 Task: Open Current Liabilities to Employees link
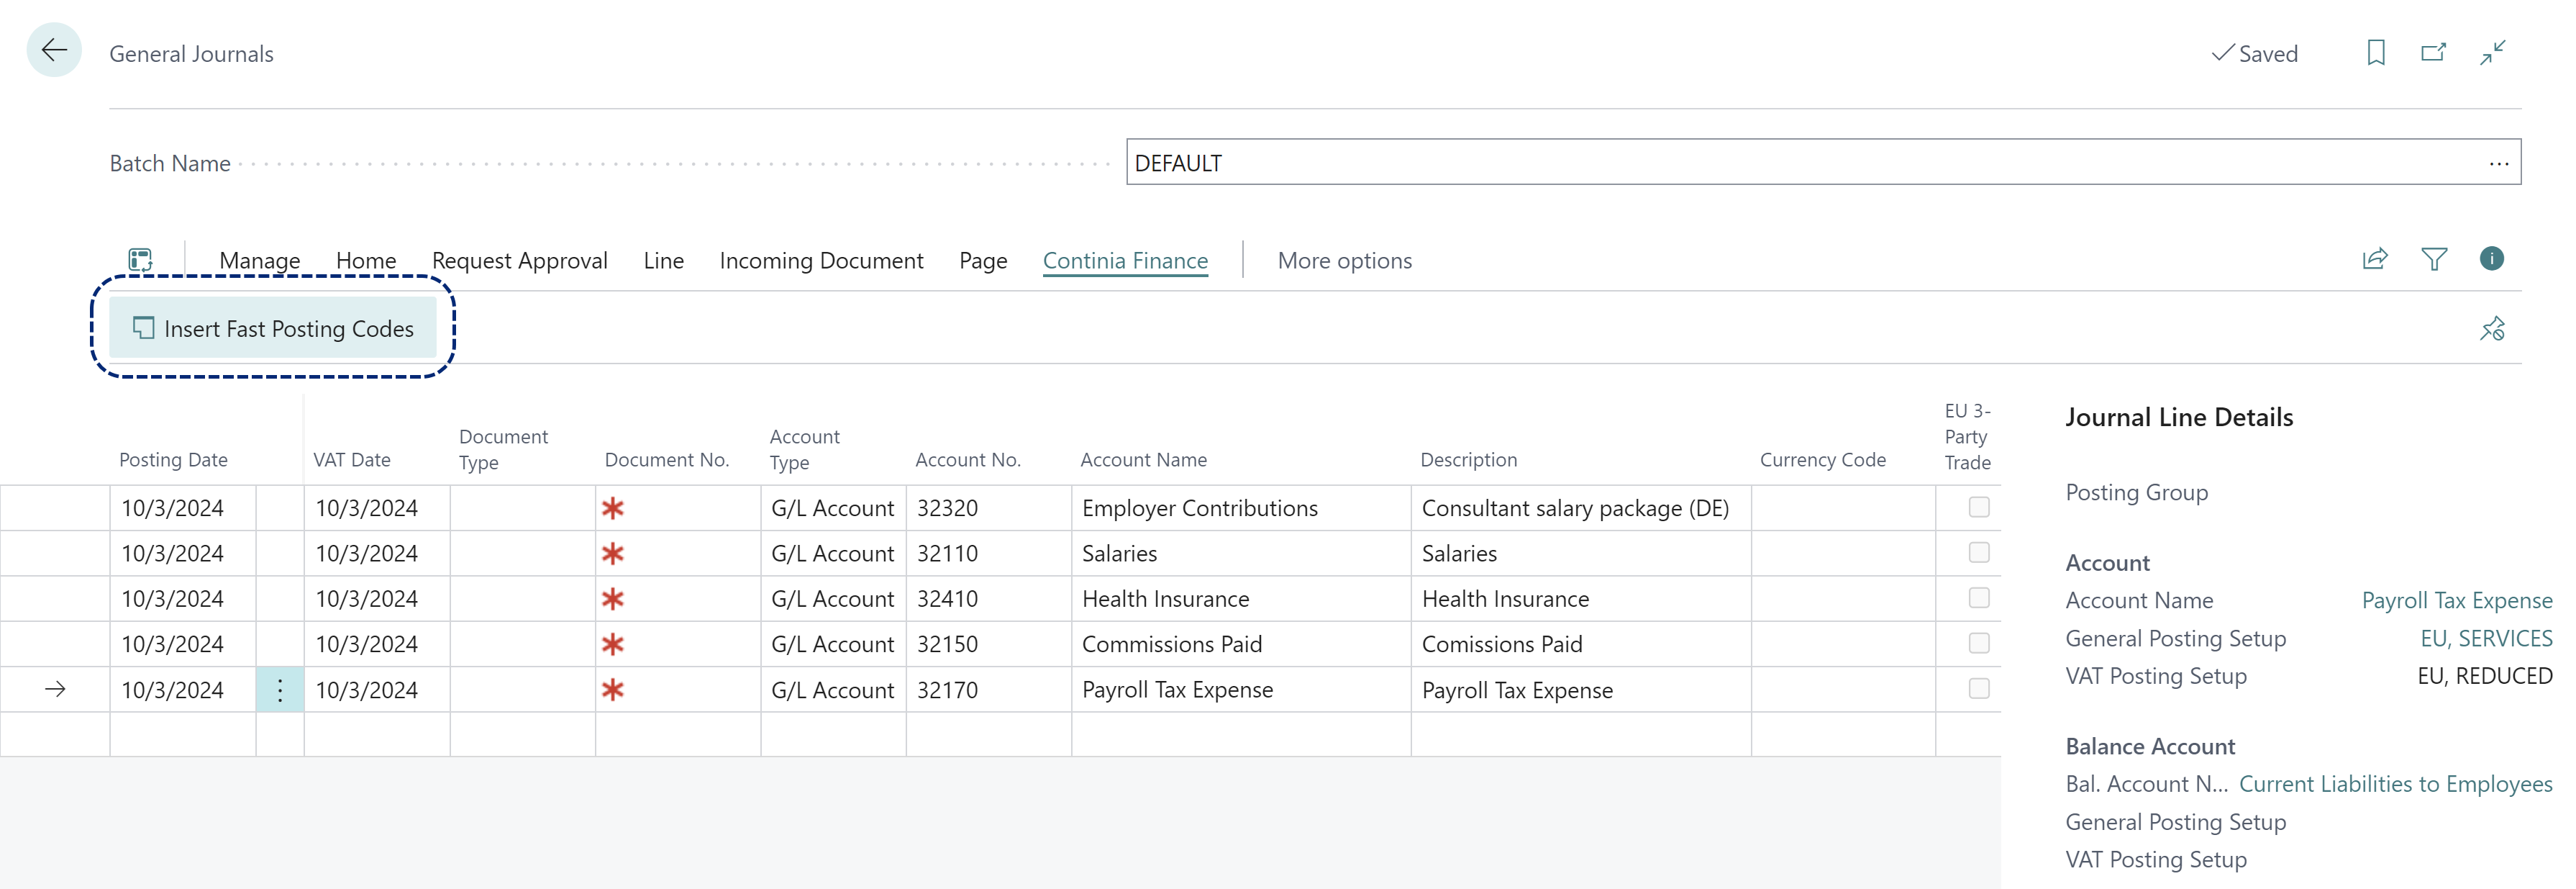[x=2395, y=784]
